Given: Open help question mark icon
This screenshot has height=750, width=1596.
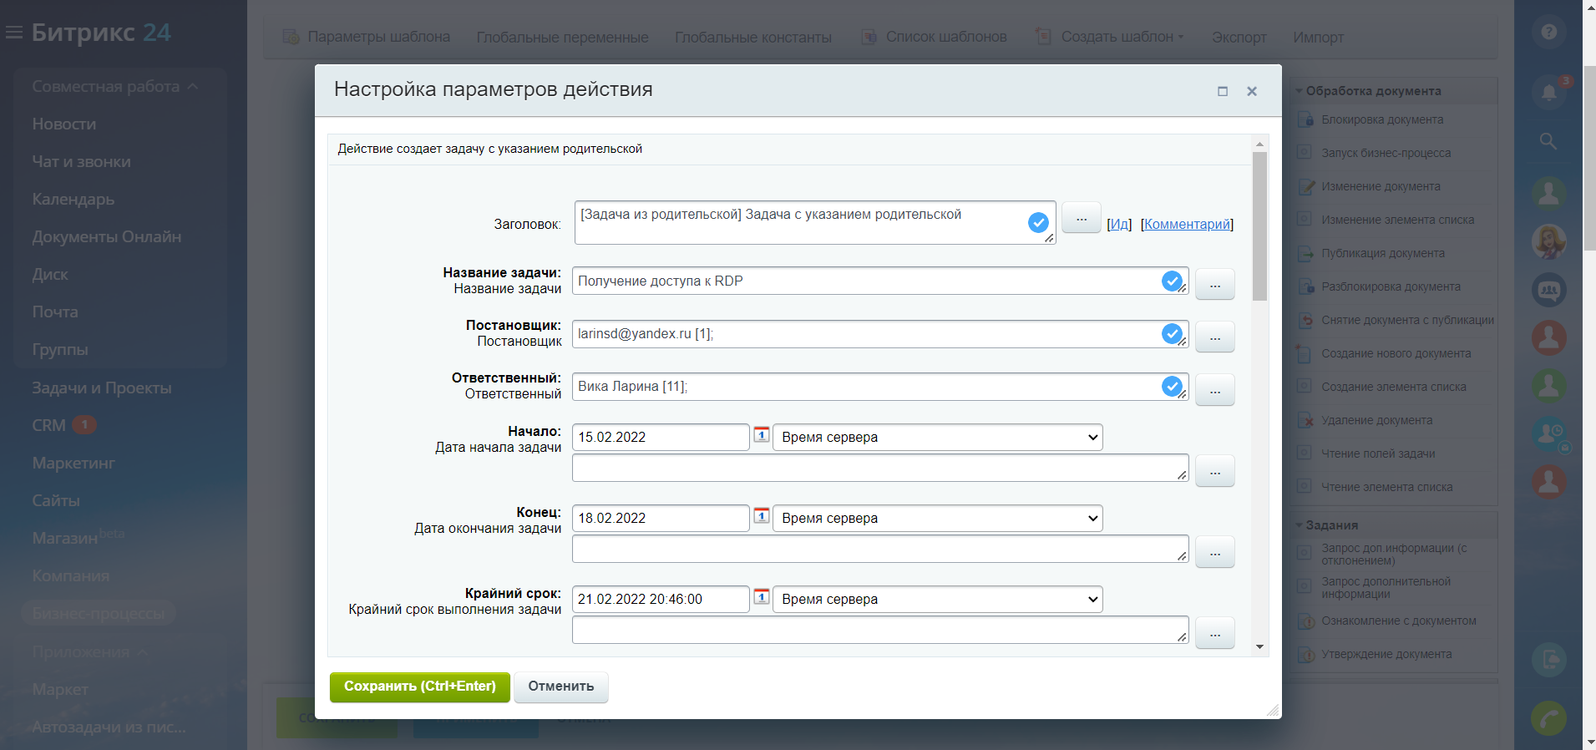Looking at the screenshot, I should click(x=1548, y=32).
